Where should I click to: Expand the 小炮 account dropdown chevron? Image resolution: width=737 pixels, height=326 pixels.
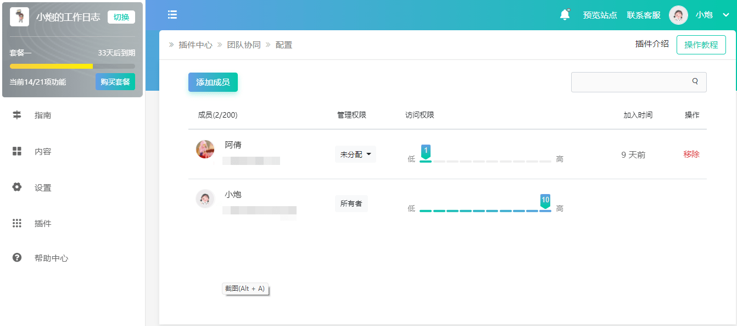click(725, 15)
